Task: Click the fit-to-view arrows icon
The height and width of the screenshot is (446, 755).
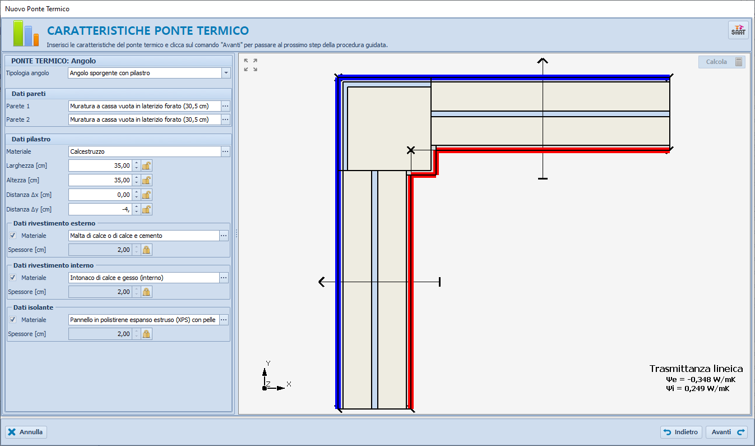Action: [251, 65]
